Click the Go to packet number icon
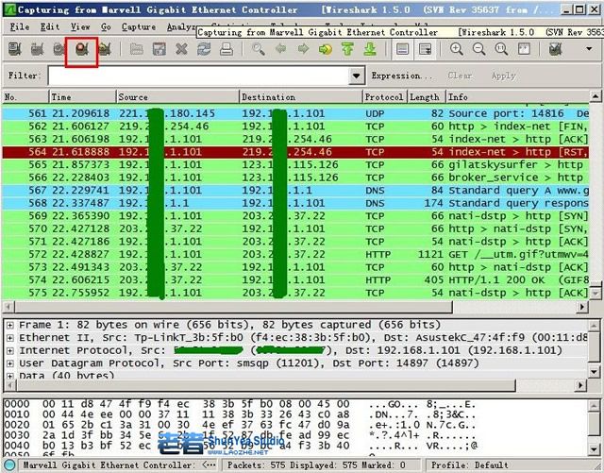604x473 pixels. click(x=325, y=49)
